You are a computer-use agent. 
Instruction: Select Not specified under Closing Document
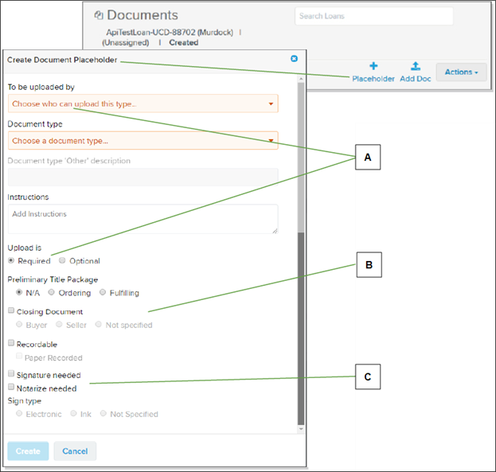pos(99,324)
